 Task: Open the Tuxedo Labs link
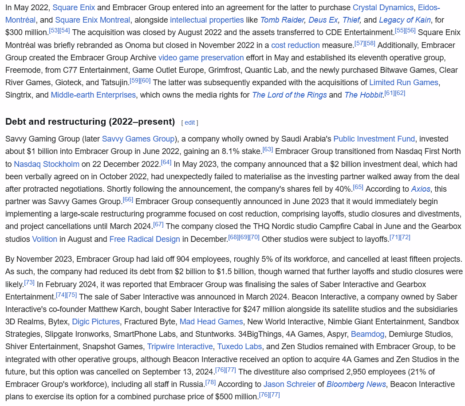pos(240,347)
